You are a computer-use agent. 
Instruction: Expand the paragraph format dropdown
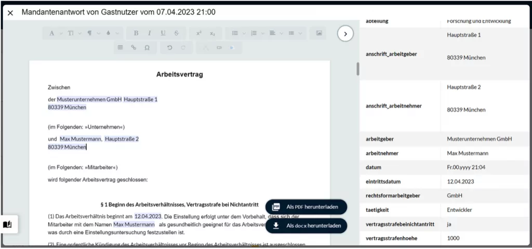pyautogui.click(x=92, y=33)
